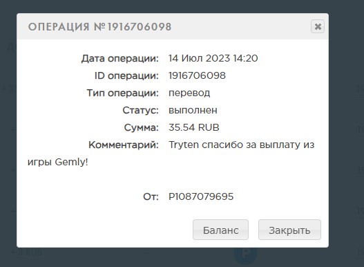Viewport: 364px width, 267px height.
Task: Click the blue Payeer P icon behind dialog
Action: [246, 254]
